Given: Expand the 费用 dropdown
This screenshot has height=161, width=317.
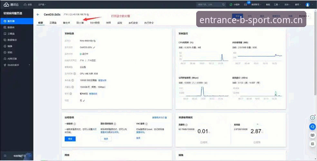Looking at the screenshot, I should click(298, 5).
